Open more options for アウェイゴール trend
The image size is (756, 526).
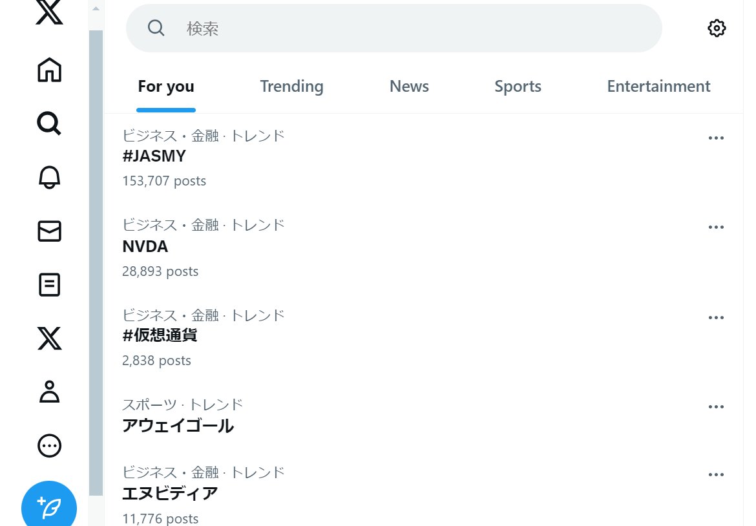[x=716, y=407]
